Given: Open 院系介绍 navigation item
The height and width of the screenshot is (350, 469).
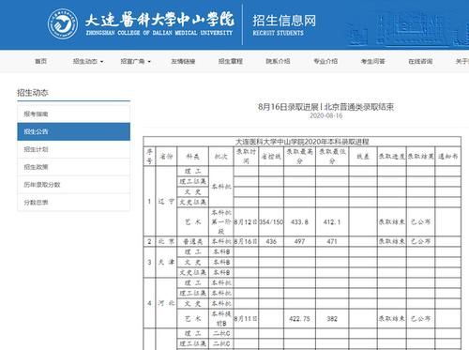Looking at the screenshot, I should [278, 61].
